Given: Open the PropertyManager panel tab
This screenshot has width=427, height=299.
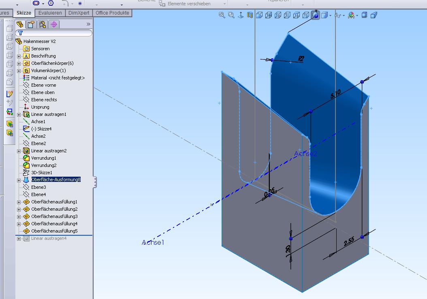Looking at the screenshot, I should [x=31, y=24].
